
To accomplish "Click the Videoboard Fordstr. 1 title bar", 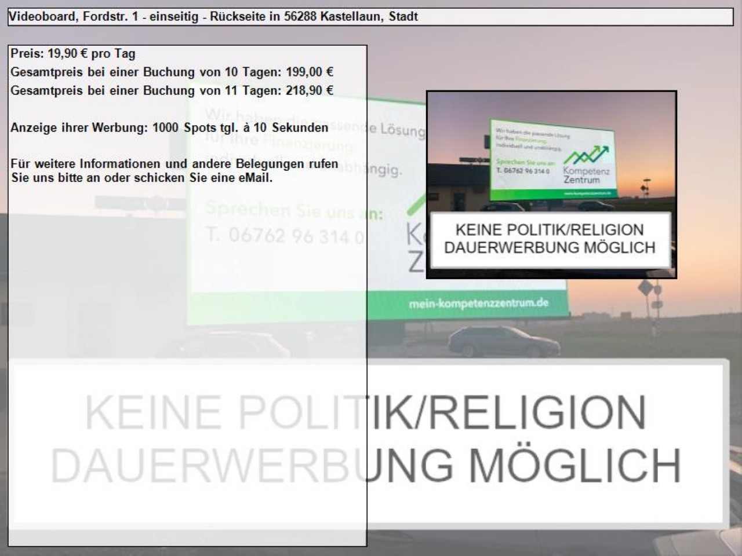I will (x=370, y=17).
